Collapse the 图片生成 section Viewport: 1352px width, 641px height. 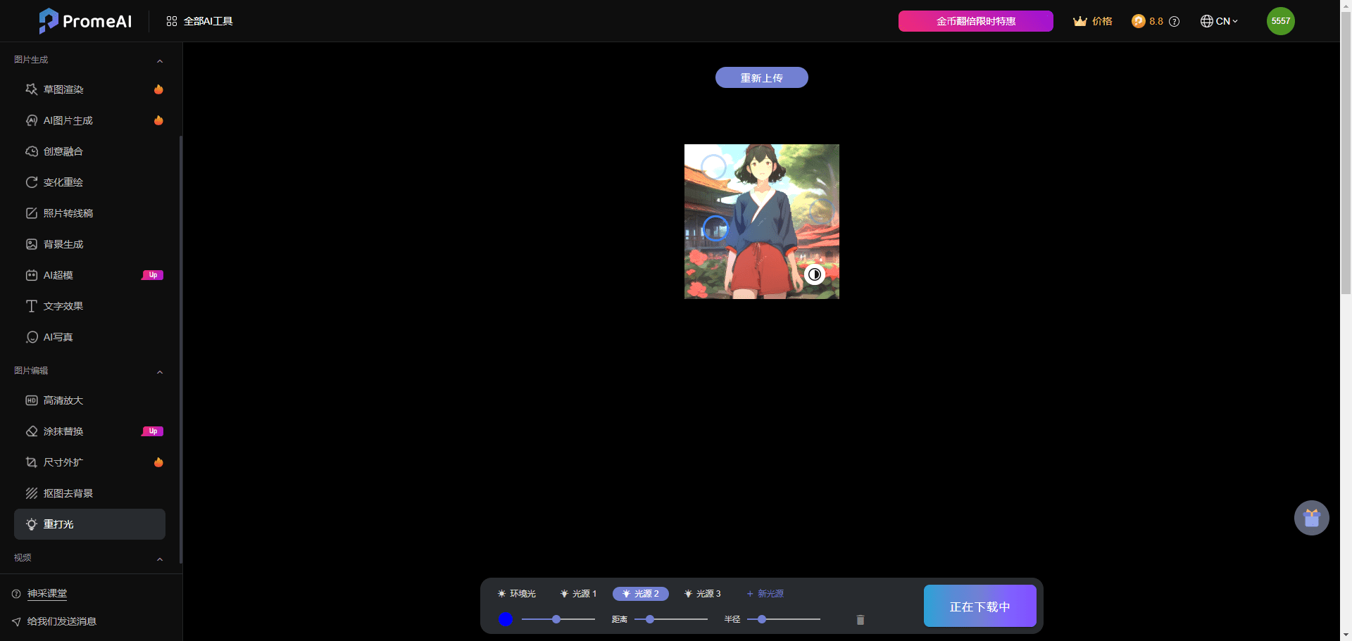(x=160, y=61)
